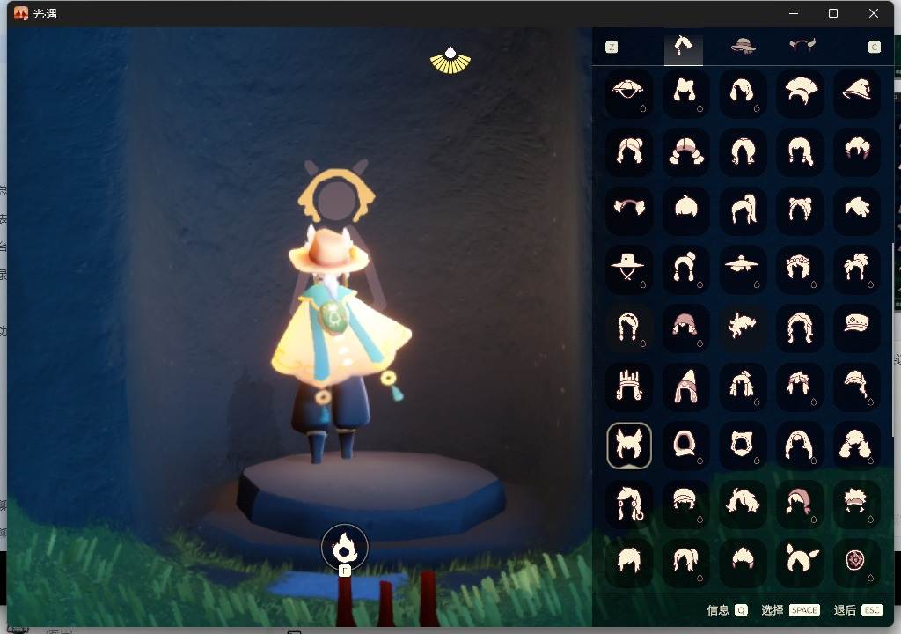Open the horns headpiece category tab
Image resolution: width=901 pixels, height=634 pixels.
802,46
